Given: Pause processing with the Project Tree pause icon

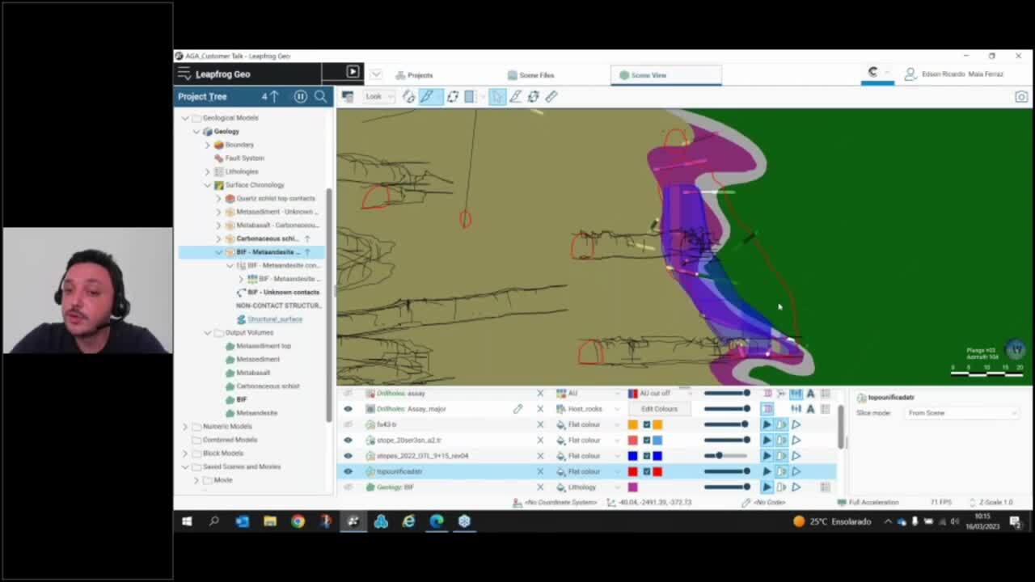Looking at the screenshot, I should 300,96.
